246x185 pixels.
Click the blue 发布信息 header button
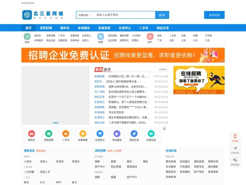214,15
